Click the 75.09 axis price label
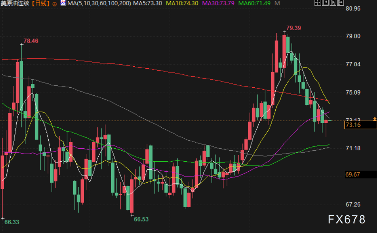The image size is (377, 233). [353, 92]
